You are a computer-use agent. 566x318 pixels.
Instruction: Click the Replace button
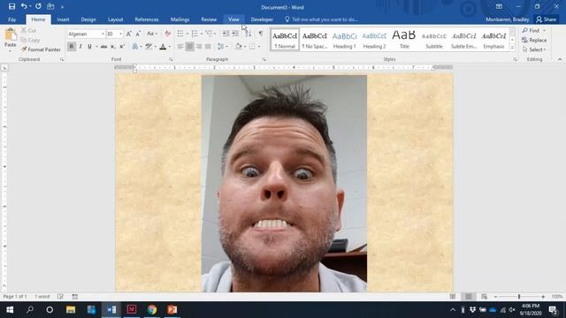pos(534,40)
